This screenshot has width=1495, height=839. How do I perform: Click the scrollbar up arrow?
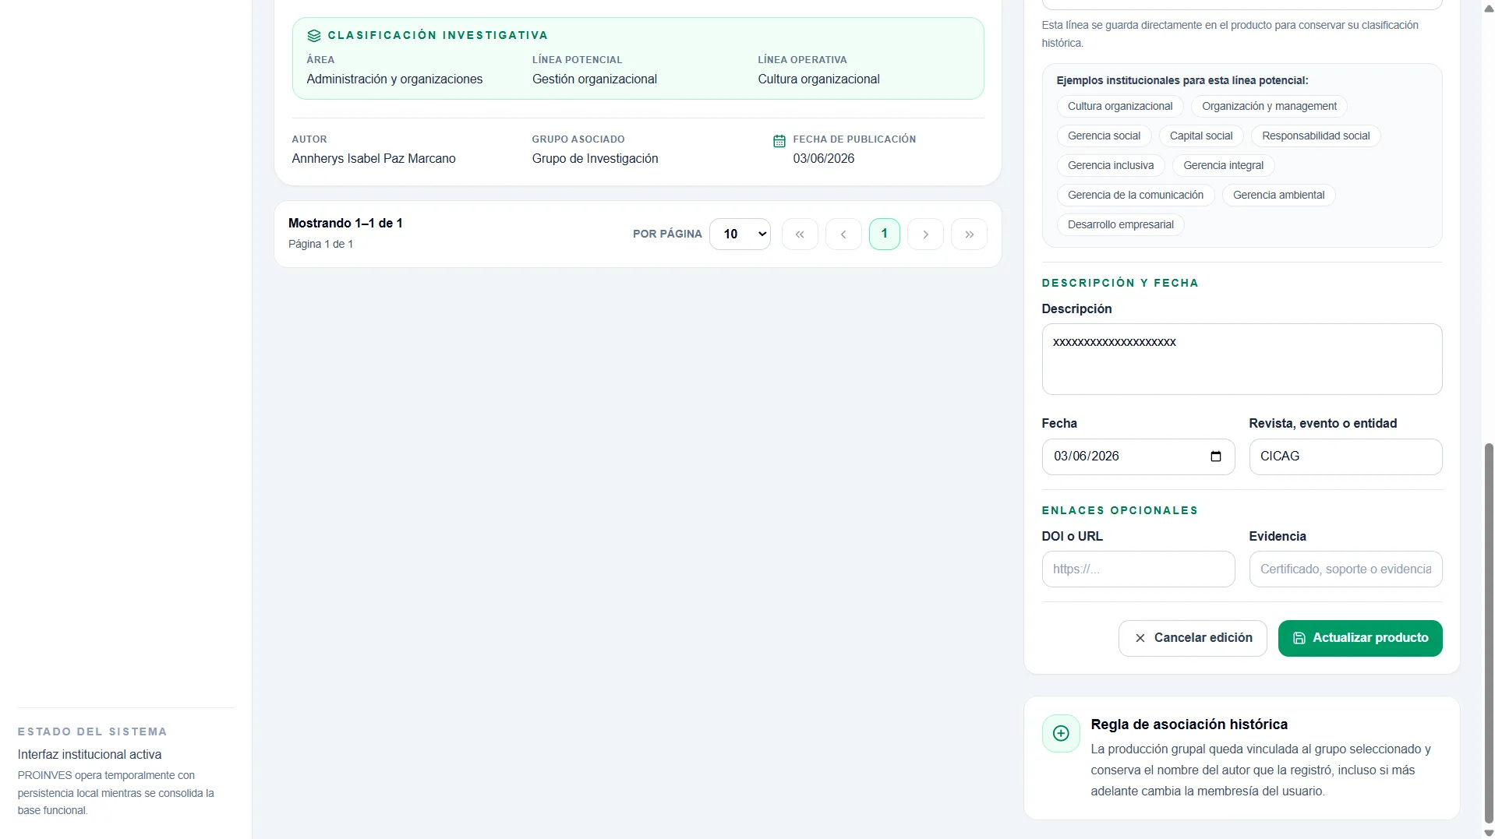(x=1489, y=9)
